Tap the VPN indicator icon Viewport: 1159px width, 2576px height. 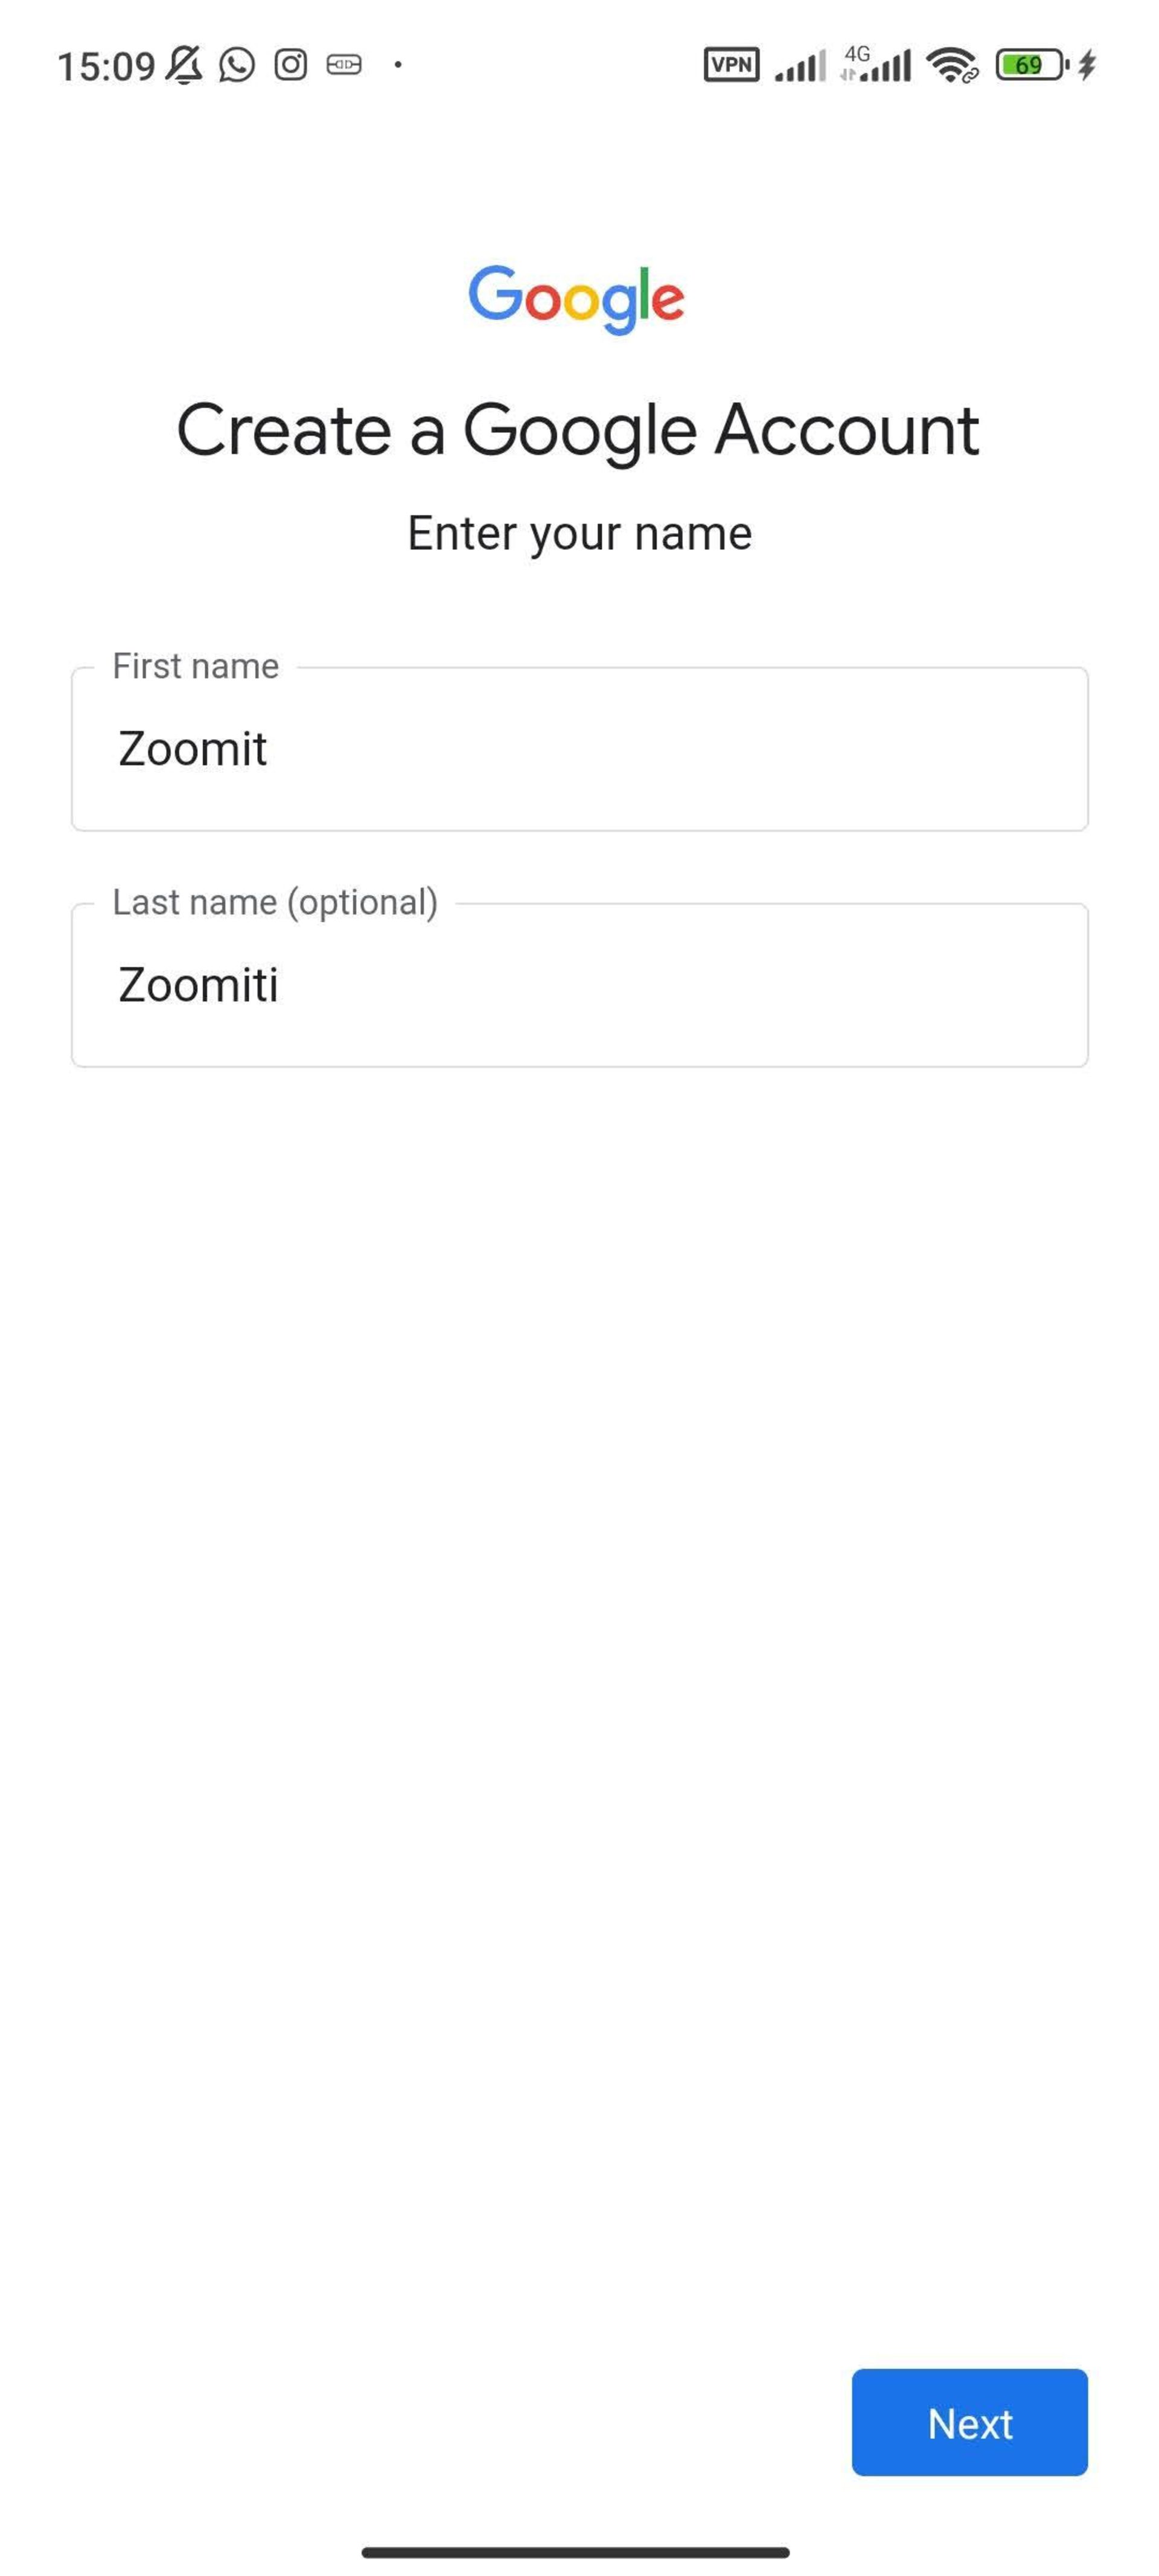(x=731, y=65)
